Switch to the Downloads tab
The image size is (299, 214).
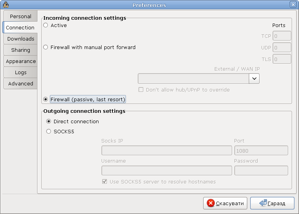point(20,39)
